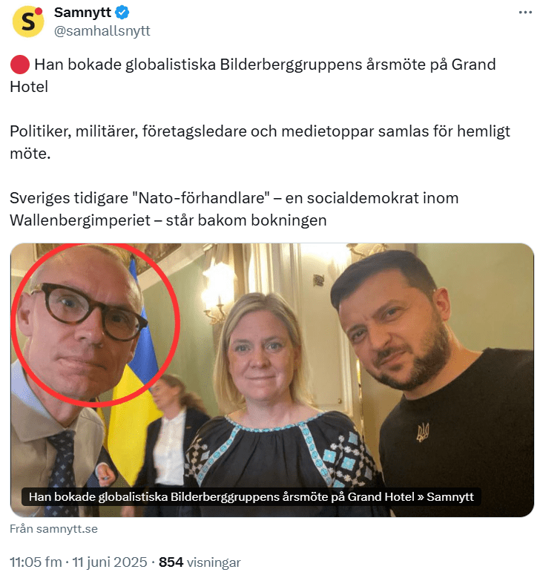The height and width of the screenshot is (575, 540).
Task: Click the paragraph starting with Politiker, militärer
Action: (x=260, y=142)
